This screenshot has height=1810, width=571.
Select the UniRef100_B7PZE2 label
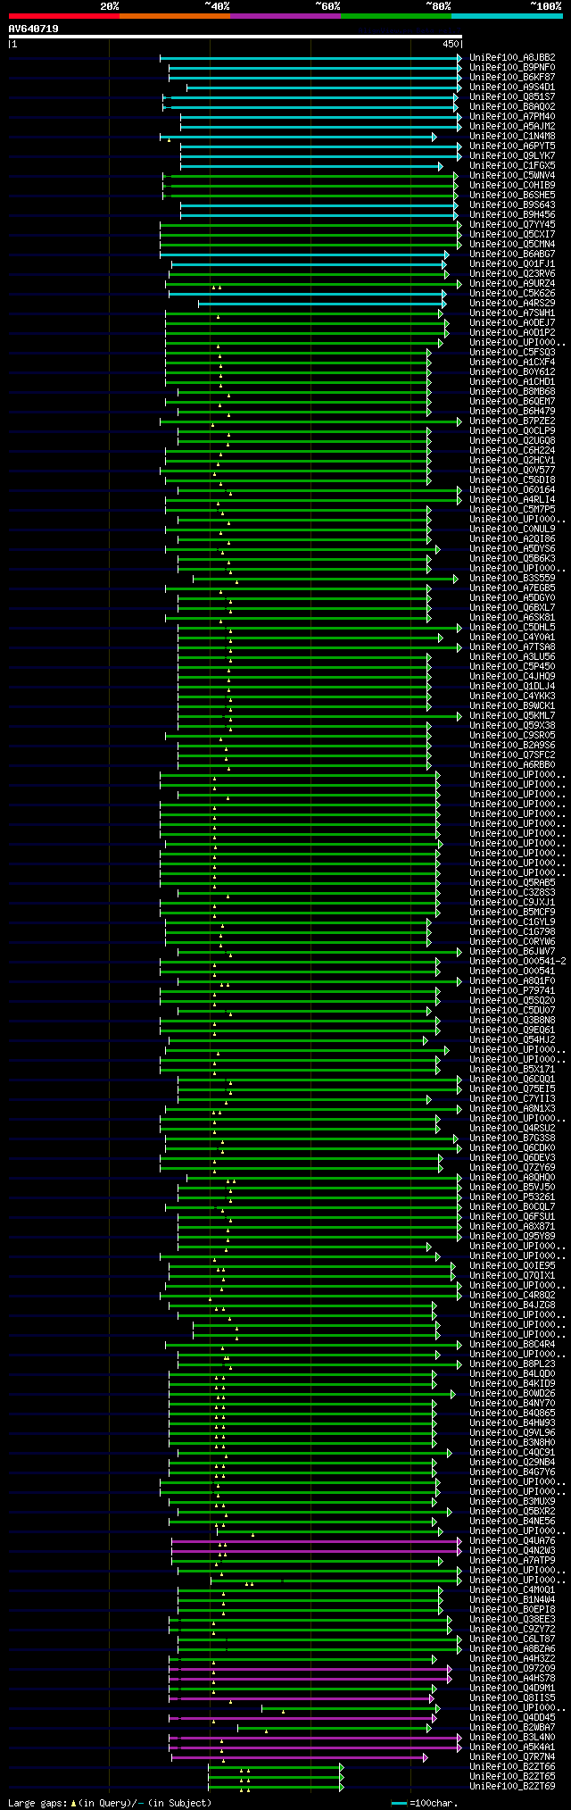click(512, 421)
